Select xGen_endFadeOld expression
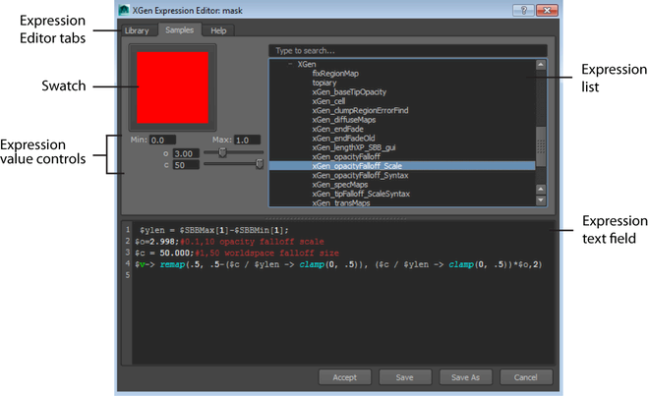The image size is (648, 396). click(x=343, y=139)
